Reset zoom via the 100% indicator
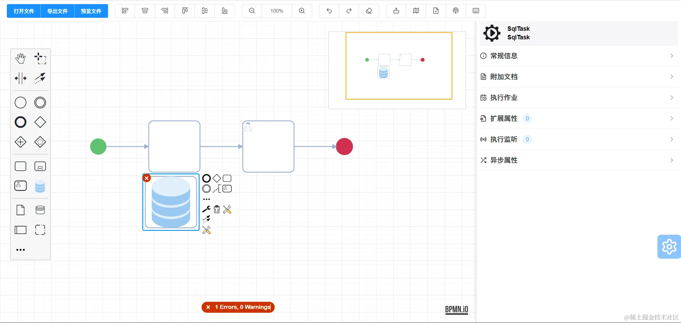The height and width of the screenshot is (323, 681). (x=277, y=11)
